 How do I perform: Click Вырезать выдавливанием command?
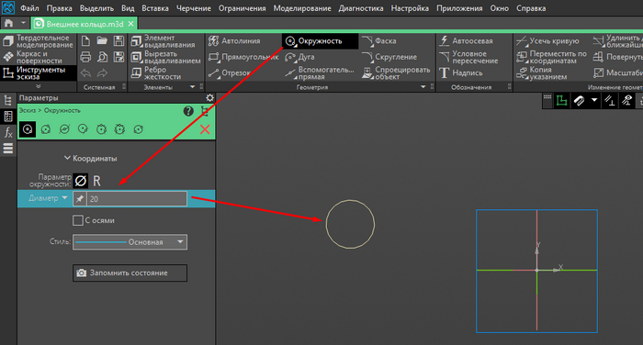(x=166, y=57)
